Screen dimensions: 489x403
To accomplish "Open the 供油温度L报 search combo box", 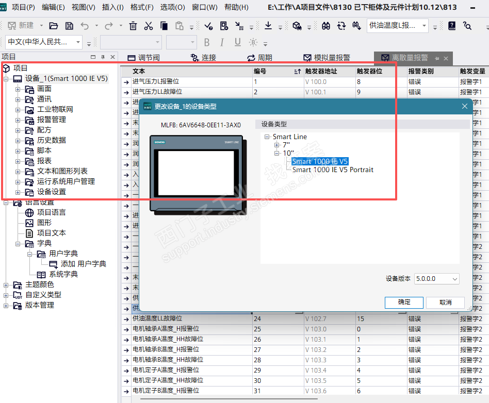I will coord(398,26).
